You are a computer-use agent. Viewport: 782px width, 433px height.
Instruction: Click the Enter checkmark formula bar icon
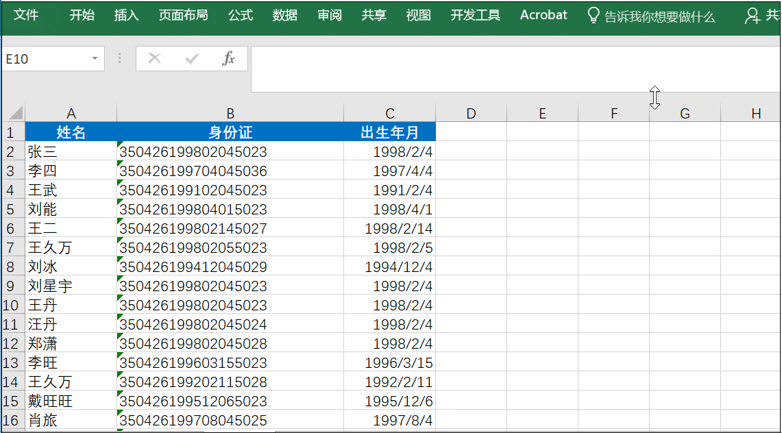pos(192,59)
